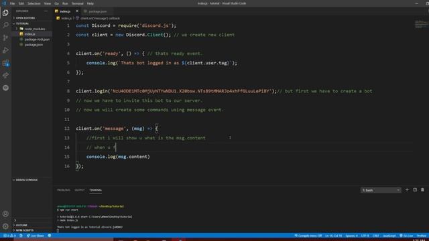The height and width of the screenshot is (241, 429).
Task: Click the code minimap
Action: pos(422,24)
